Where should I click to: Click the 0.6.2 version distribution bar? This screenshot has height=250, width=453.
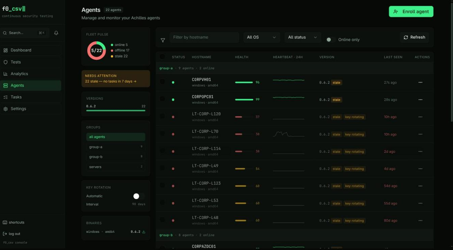(116, 110)
